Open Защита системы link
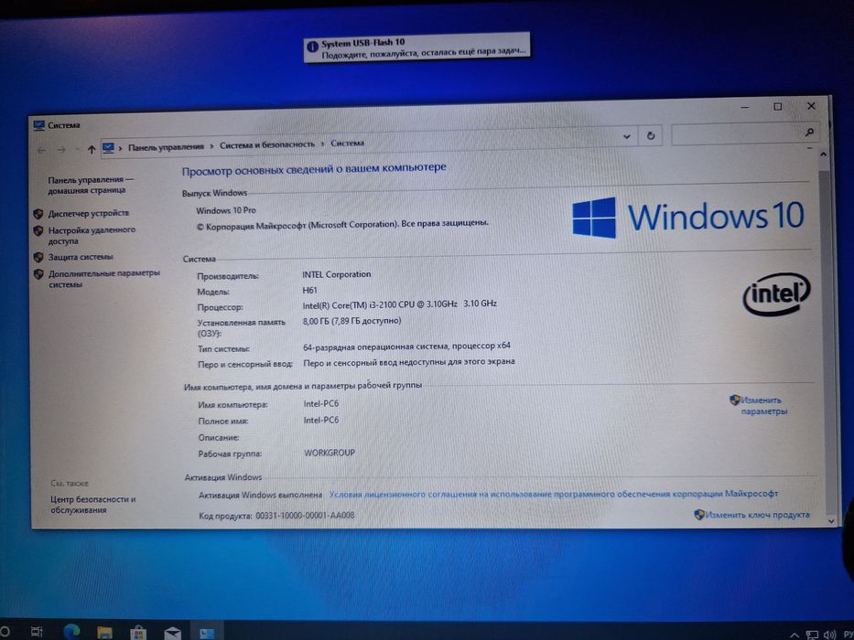The image size is (854, 640). coord(81,257)
